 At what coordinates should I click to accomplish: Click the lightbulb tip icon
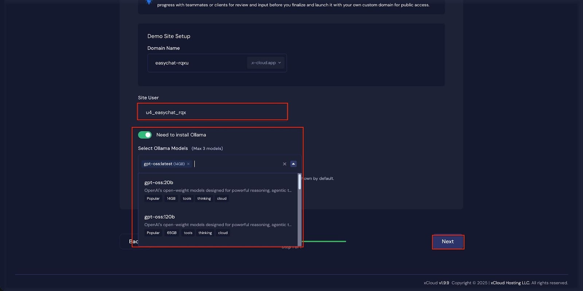[x=149, y=2]
